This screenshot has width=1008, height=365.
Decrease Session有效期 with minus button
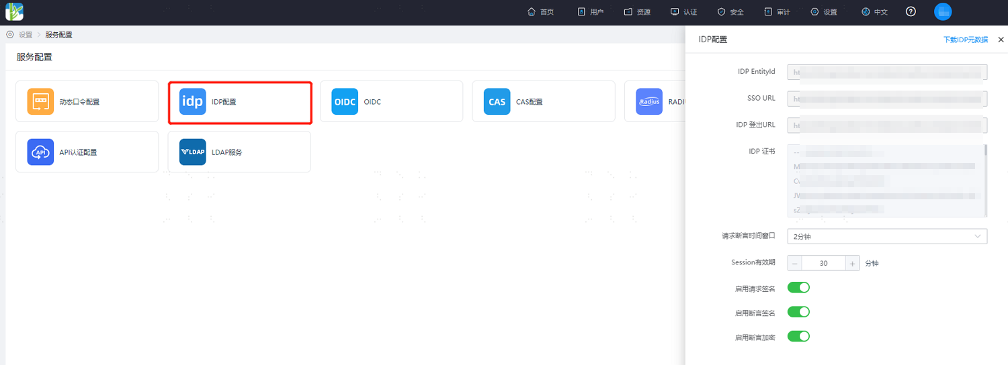795,263
